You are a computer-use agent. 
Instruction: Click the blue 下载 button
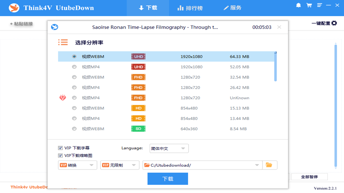(x=168, y=179)
